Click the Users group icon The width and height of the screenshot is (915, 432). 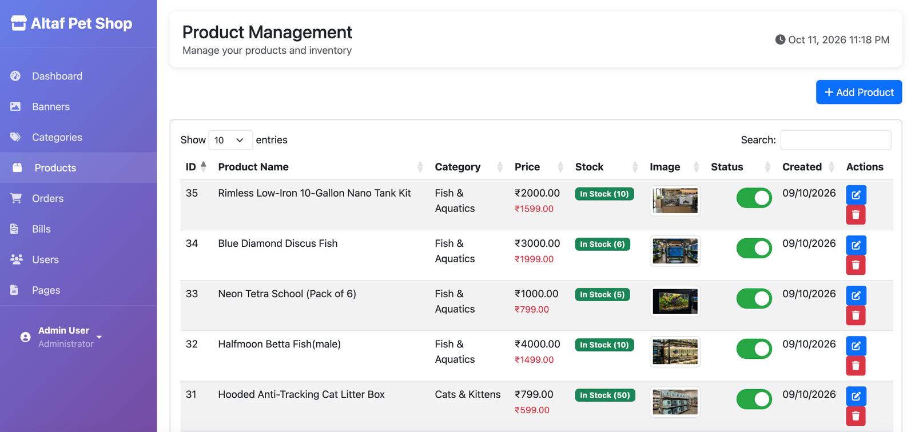(17, 259)
